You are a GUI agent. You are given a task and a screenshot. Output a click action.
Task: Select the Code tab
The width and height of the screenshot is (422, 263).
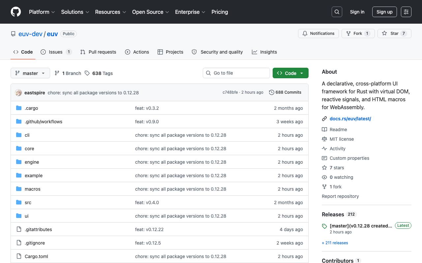23,52
